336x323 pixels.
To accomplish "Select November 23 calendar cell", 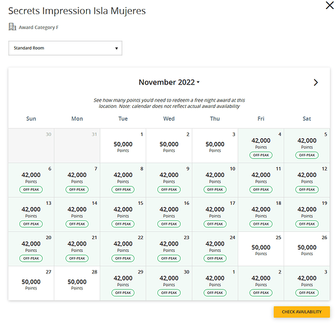I will [169, 249].
